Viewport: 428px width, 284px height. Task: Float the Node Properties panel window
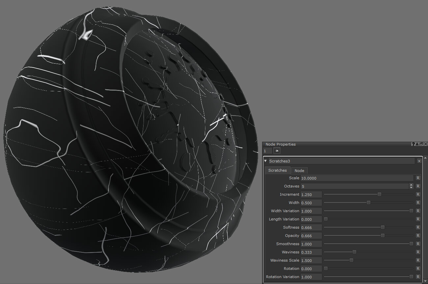421,144
